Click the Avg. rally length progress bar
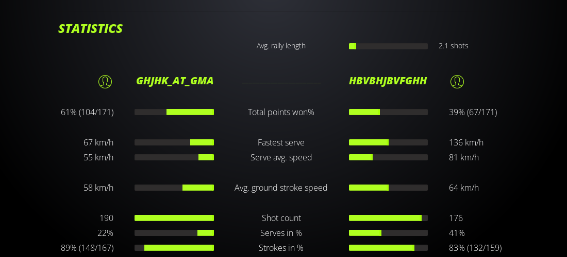This screenshot has height=257, width=567. point(388,46)
